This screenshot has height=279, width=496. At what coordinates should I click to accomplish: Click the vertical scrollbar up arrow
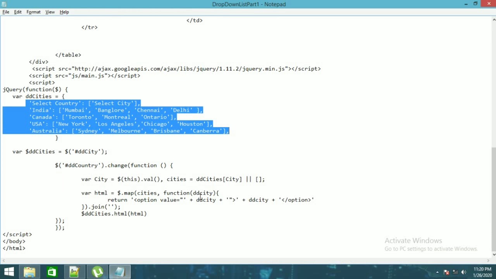494,19
